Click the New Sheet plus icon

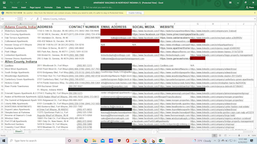pos(30,132)
